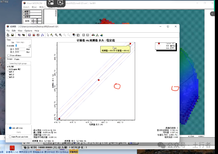
Task: Check the W1.1 group checkbox
Action: pyautogui.click(x=8, y=72)
